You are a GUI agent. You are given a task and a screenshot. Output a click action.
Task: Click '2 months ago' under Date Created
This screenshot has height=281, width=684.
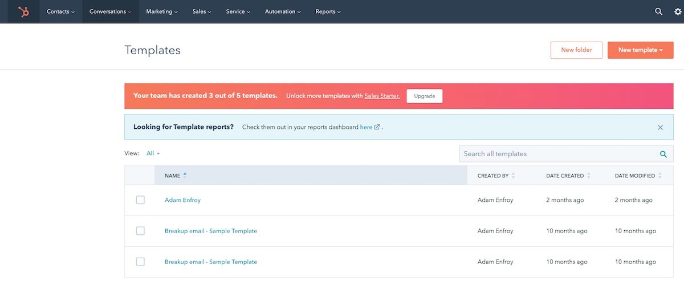(565, 200)
